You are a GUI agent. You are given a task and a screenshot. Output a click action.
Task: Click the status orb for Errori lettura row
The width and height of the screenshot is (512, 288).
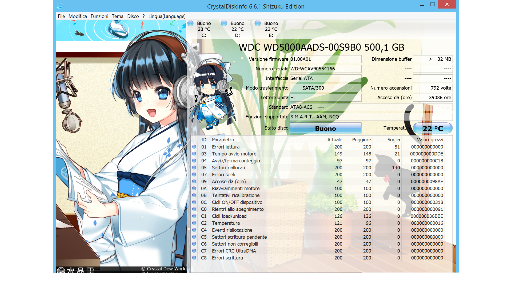[194, 147]
